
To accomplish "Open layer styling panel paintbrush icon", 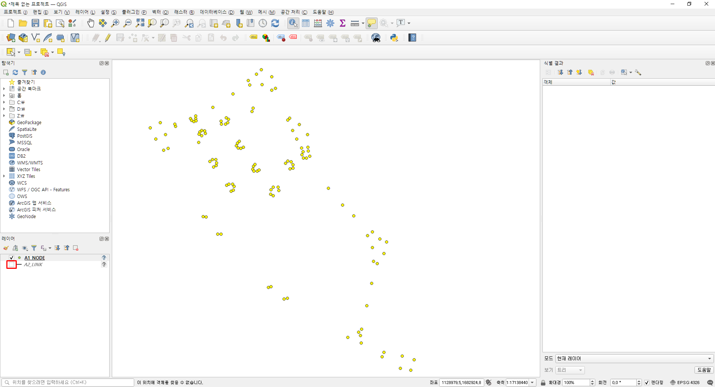I will click(x=6, y=248).
